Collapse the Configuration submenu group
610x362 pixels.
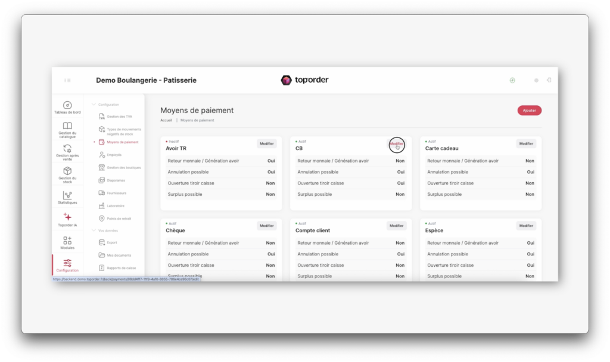click(x=94, y=105)
